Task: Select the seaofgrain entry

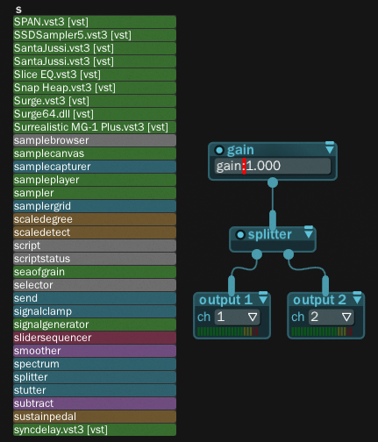Action: [x=95, y=272]
